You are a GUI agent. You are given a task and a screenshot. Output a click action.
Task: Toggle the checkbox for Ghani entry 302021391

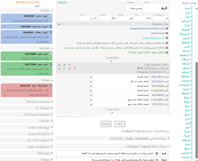point(51,85)
